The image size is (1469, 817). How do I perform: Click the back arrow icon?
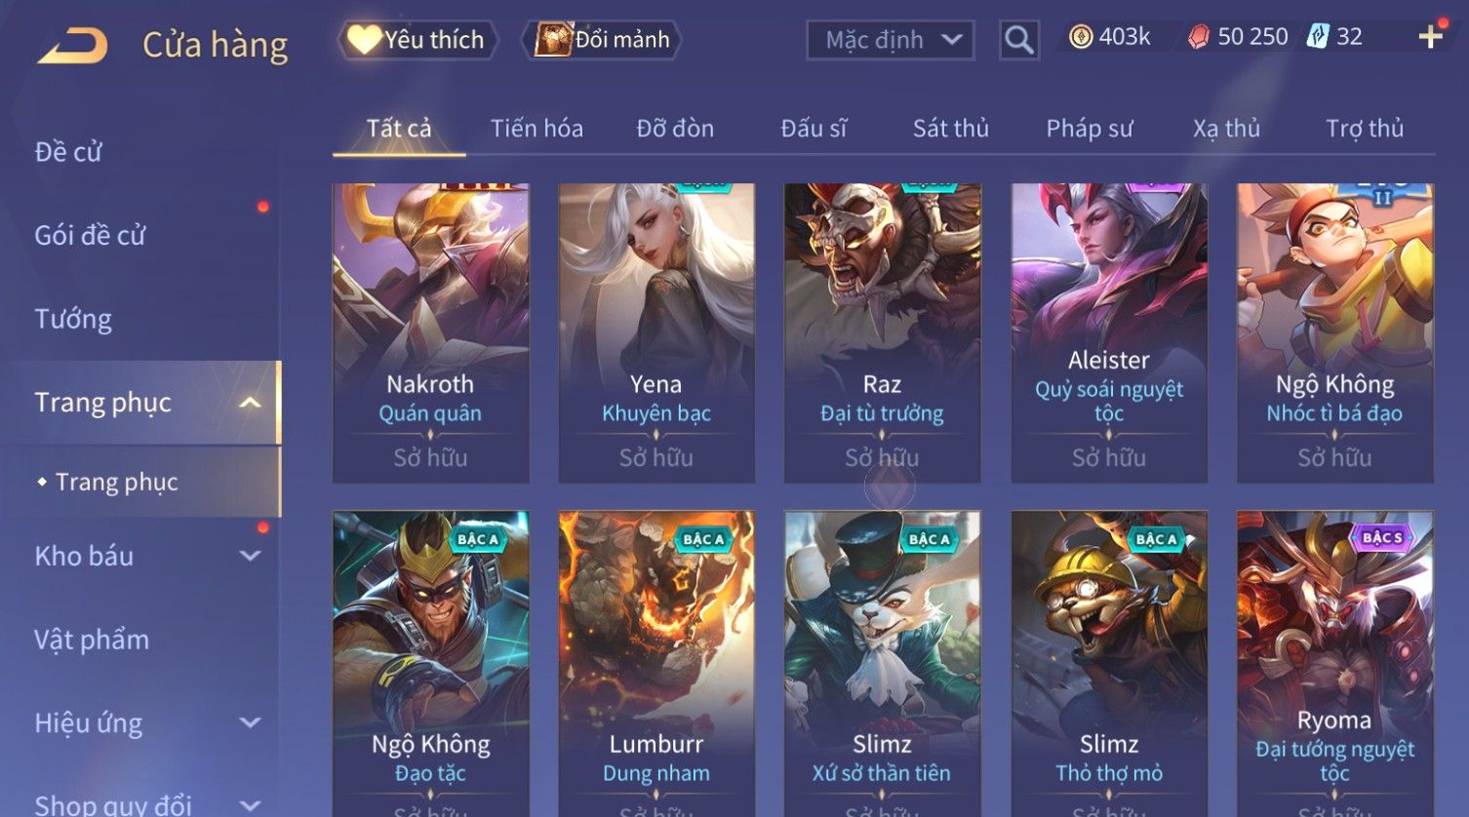[x=72, y=45]
